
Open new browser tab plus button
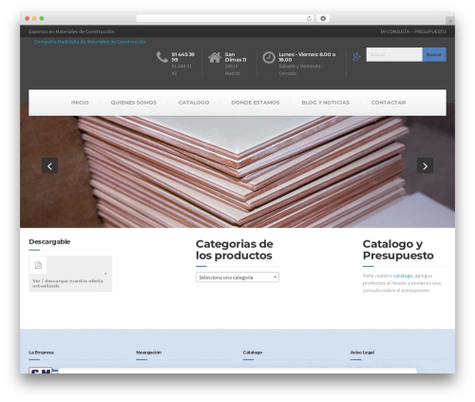tap(450, 21)
